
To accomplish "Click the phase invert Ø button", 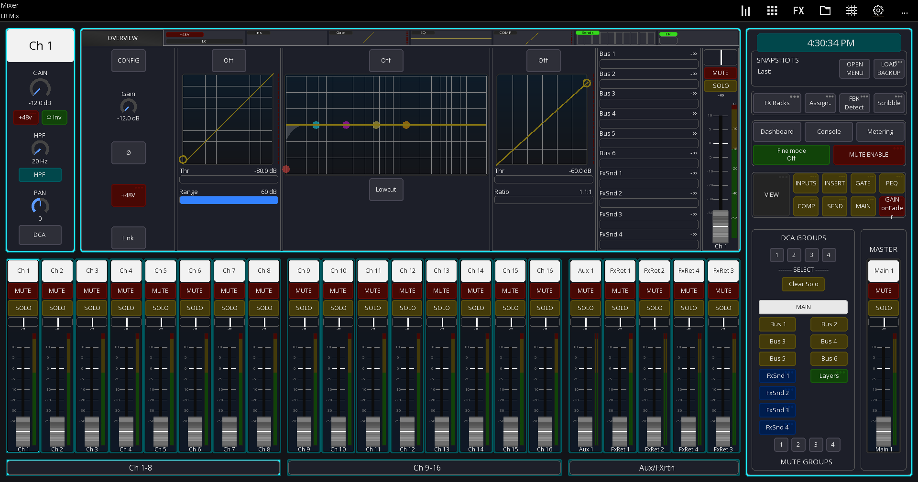I will click(x=129, y=153).
